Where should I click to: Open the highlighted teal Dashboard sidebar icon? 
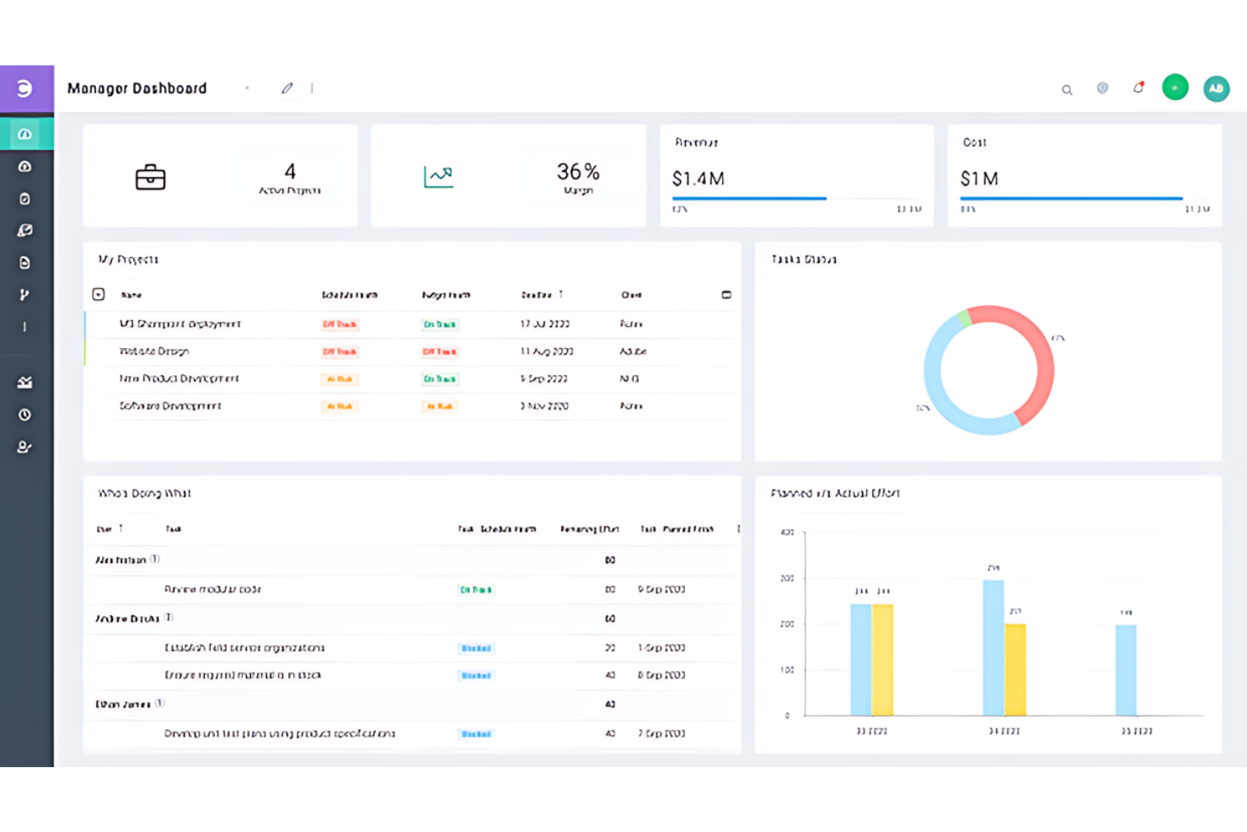pos(25,134)
